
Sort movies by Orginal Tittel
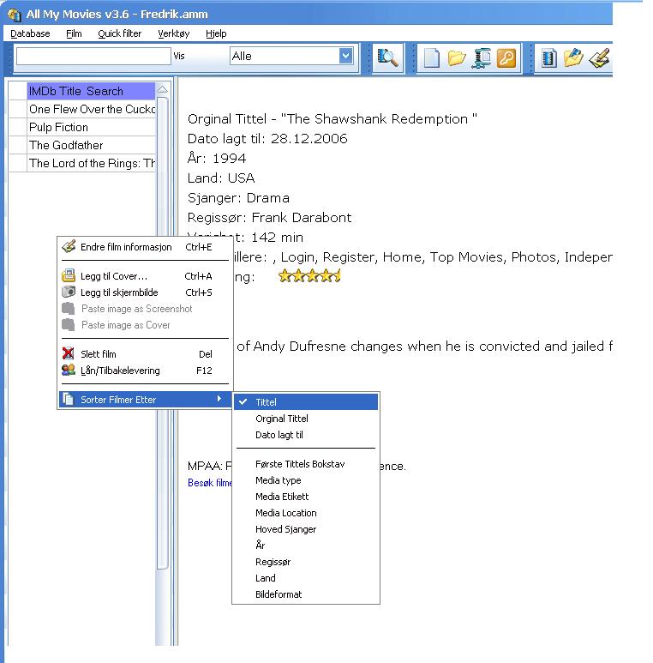[306, 419]
